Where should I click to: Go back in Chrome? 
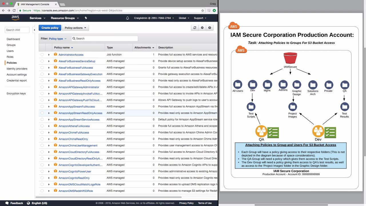(3, 11)
